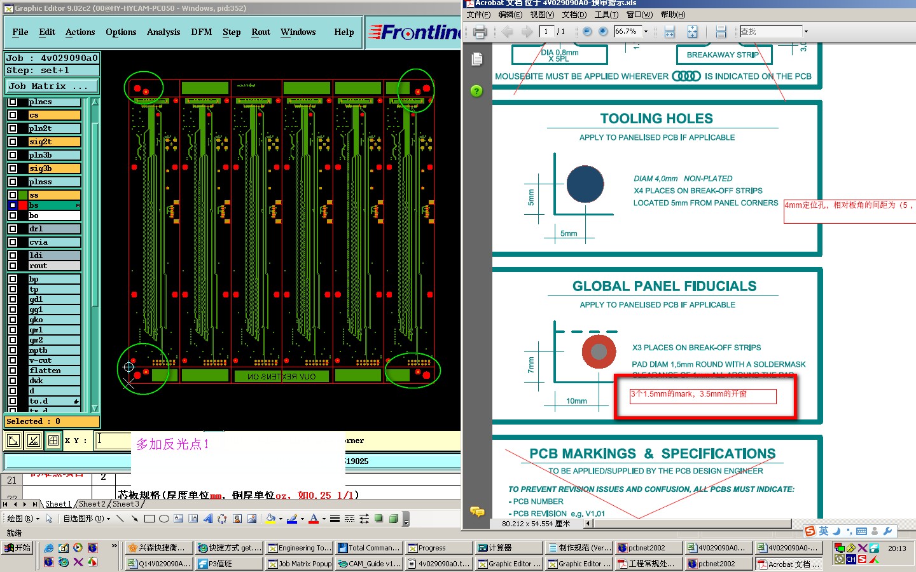Toggle the checkbox for the rout layer
This screenshot has width=916, height=572.
coord(13,266)
